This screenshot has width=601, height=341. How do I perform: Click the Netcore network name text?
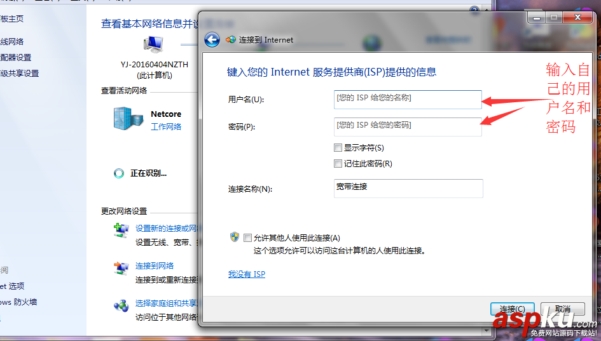pyautogui.click(x=166, y=114)
